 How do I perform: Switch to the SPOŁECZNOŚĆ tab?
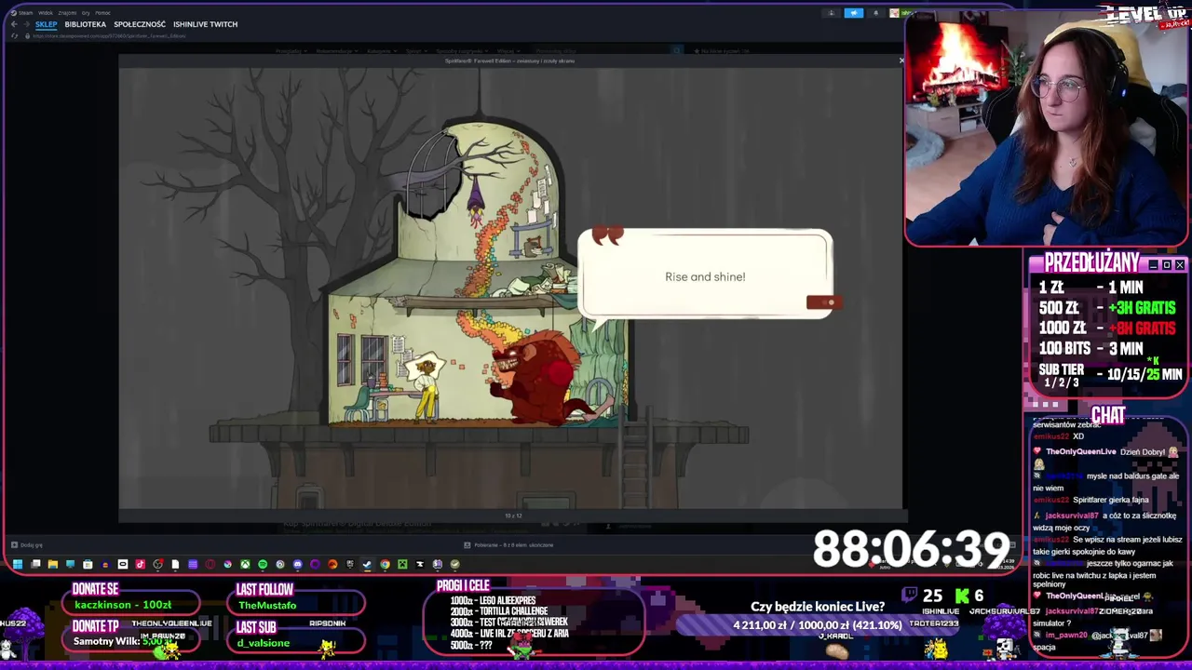(140, 24)
